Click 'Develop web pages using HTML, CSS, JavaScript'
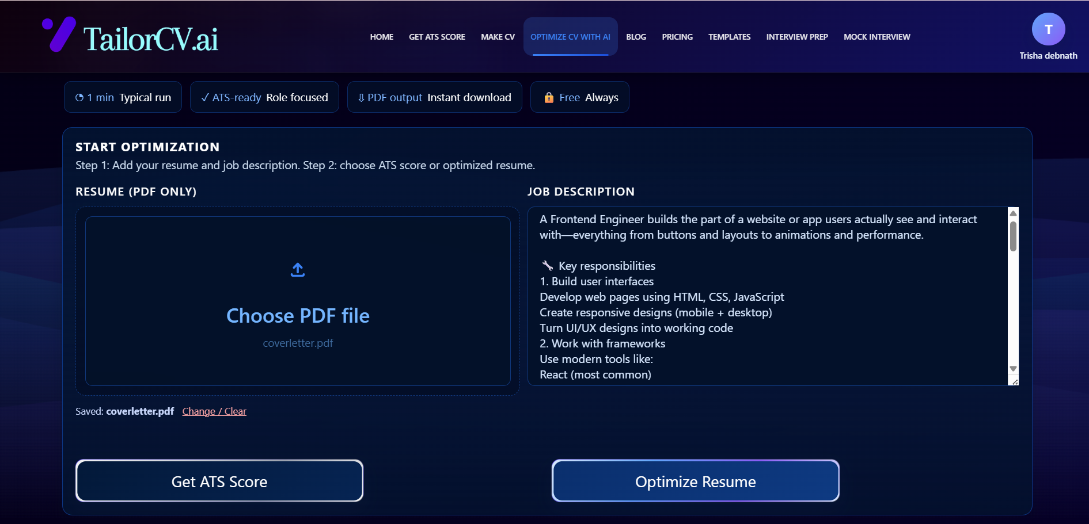1089x524 pixels. pos(662,297)
